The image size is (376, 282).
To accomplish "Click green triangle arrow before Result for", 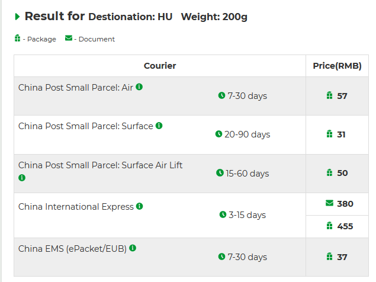I will [17, 17].
